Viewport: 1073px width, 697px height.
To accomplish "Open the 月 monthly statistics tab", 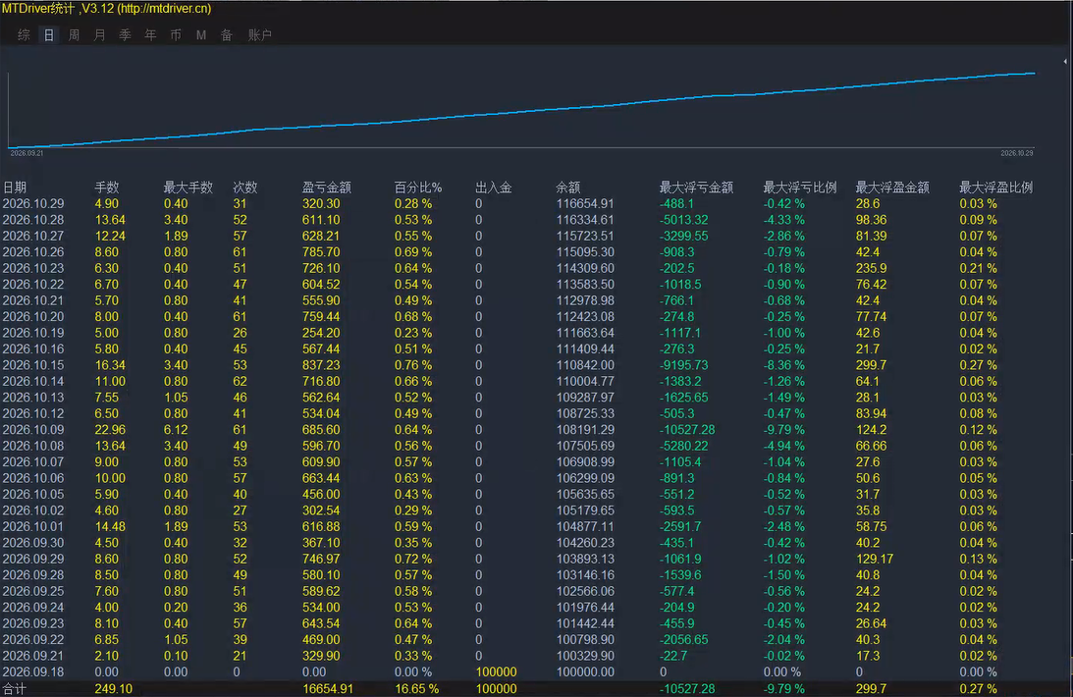I will coord(99,35).
